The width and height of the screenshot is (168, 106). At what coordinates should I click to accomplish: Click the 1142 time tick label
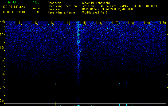coord(34,23)
